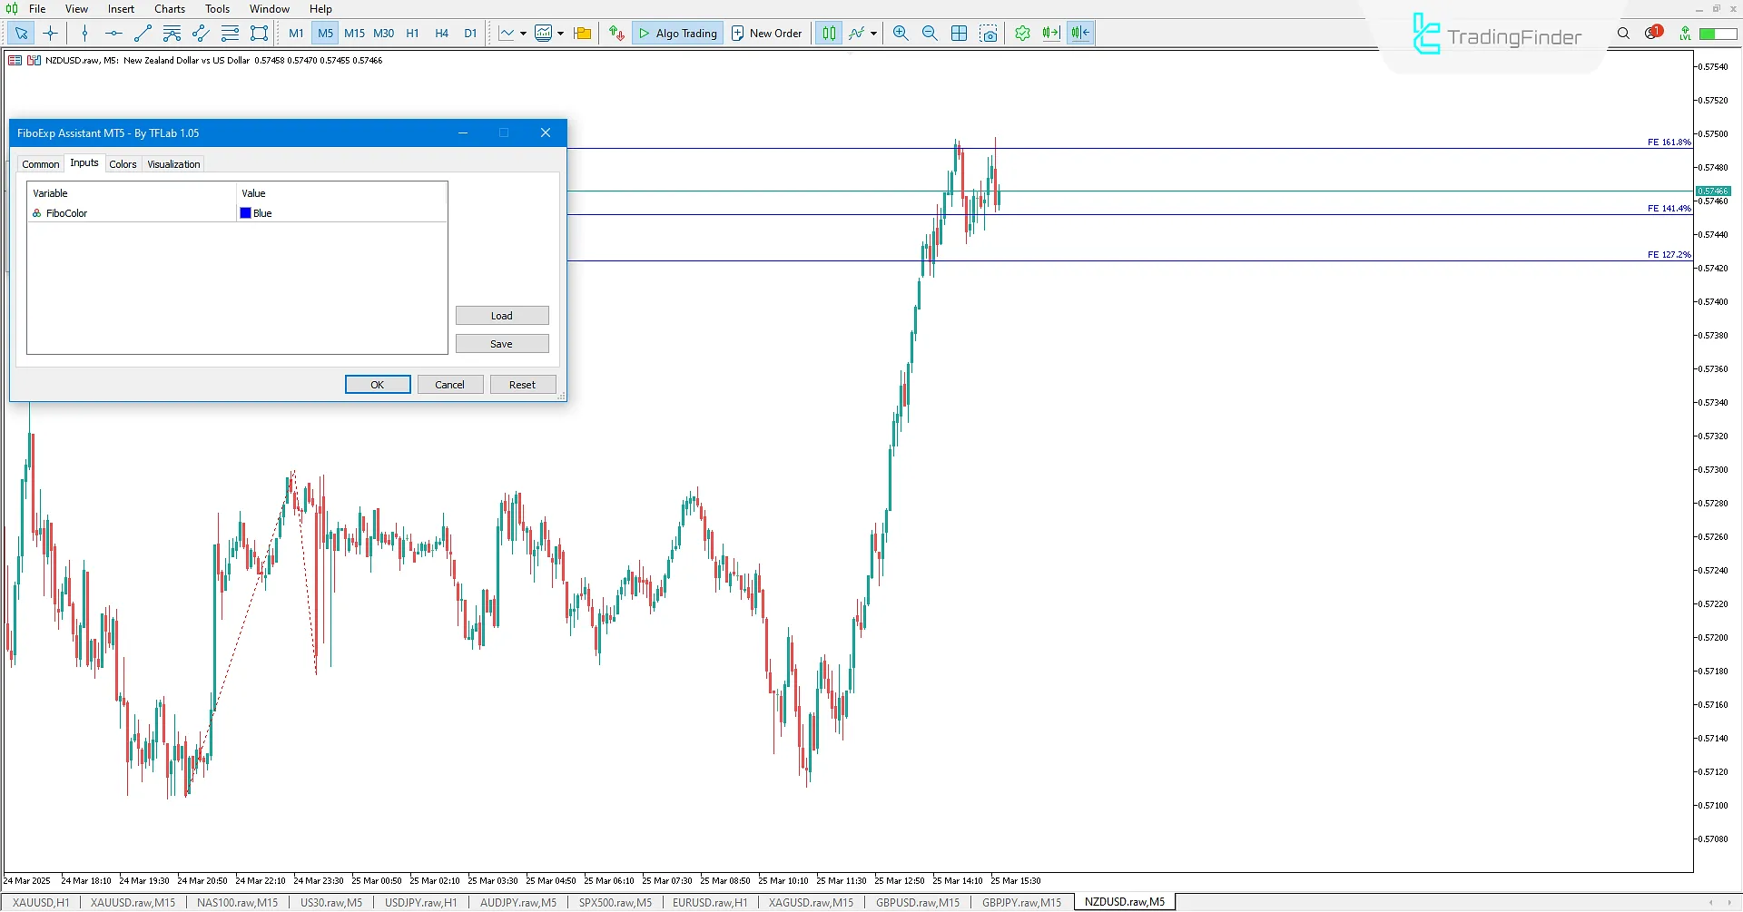
Task: Select the Equidistant Channel drawing tool
Action: click(x=200, y=33)
